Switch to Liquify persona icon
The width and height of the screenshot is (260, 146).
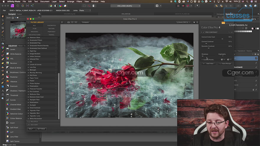coord(18,6)
